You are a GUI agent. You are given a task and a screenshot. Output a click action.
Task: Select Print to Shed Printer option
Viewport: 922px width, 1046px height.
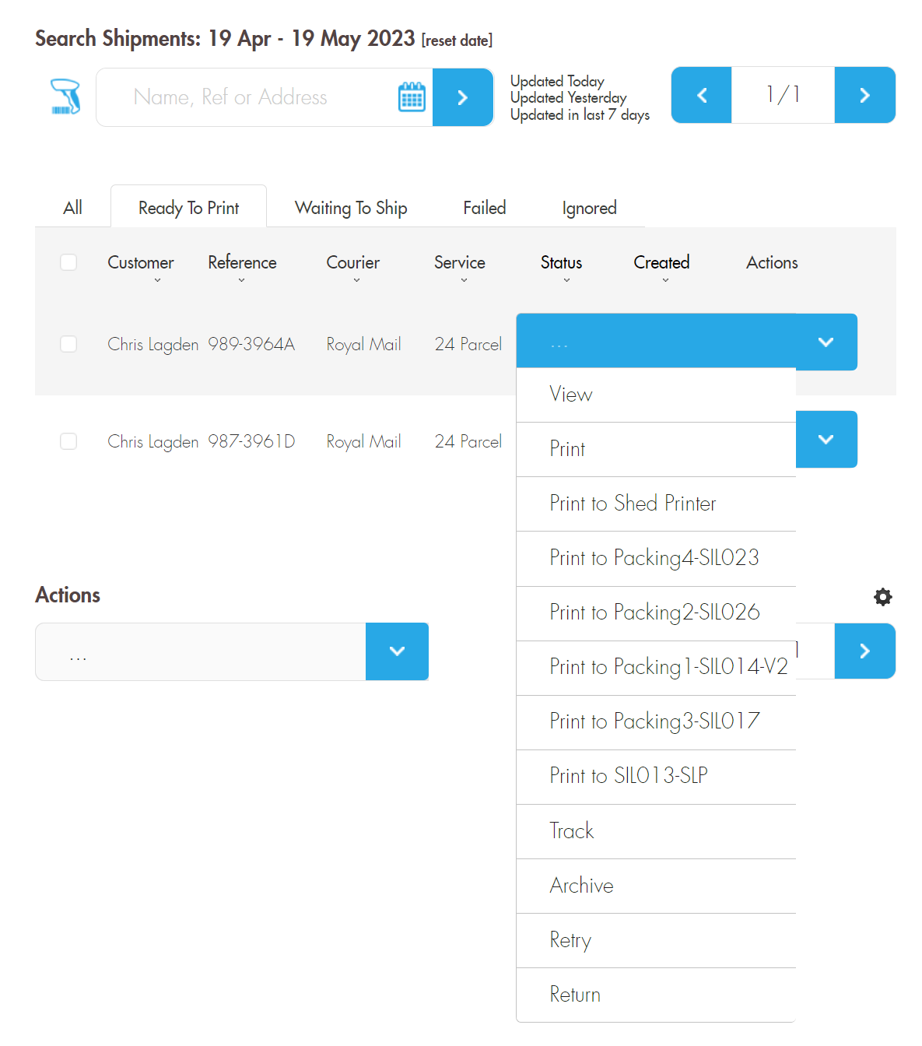pos(632,504)
